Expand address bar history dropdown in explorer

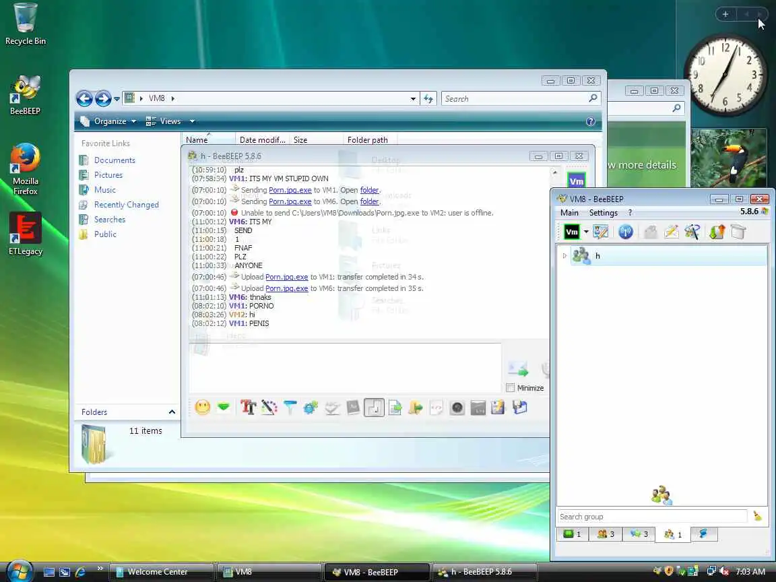point(413,99)
